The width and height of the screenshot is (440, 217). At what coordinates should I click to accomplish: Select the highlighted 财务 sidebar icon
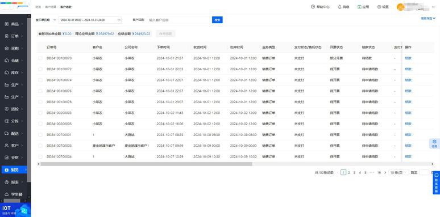click(7, 170)
